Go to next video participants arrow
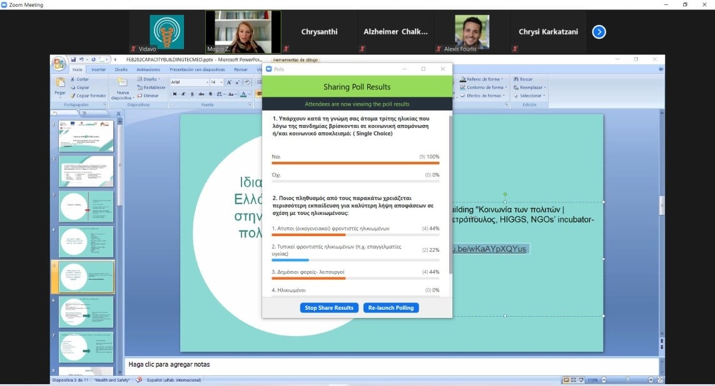715x386 pixels. click(x=599, y=32)
